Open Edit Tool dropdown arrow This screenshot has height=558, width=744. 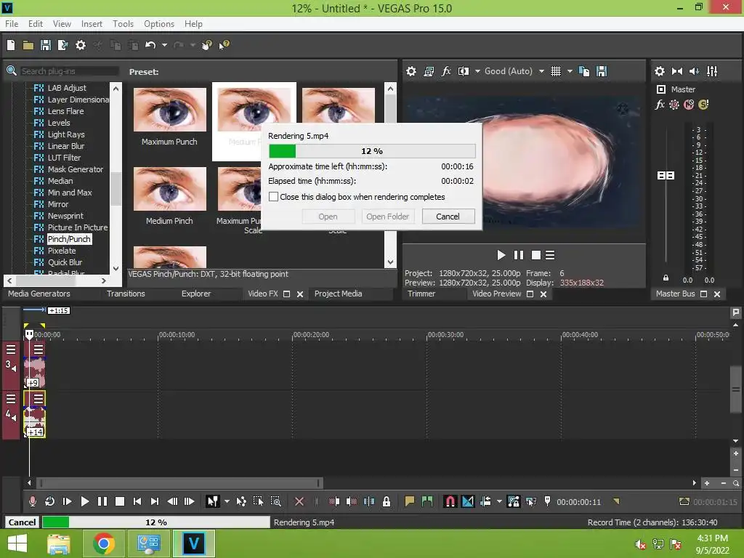point(227,501)
